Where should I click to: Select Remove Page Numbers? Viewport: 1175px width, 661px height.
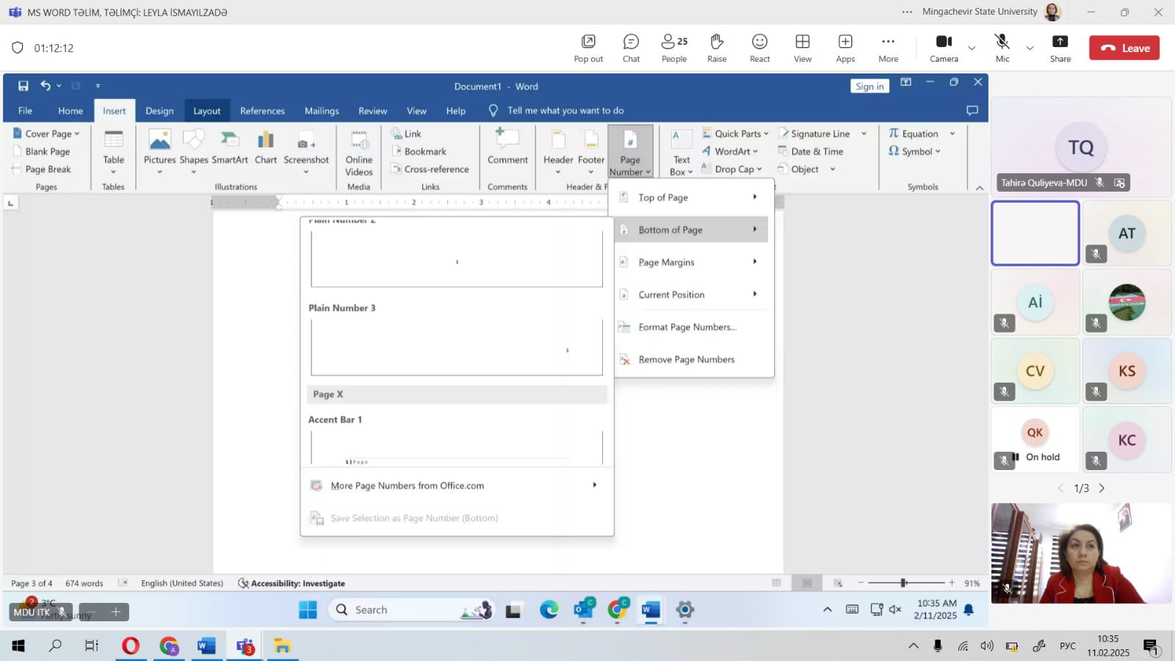click(x=691, y=359)
